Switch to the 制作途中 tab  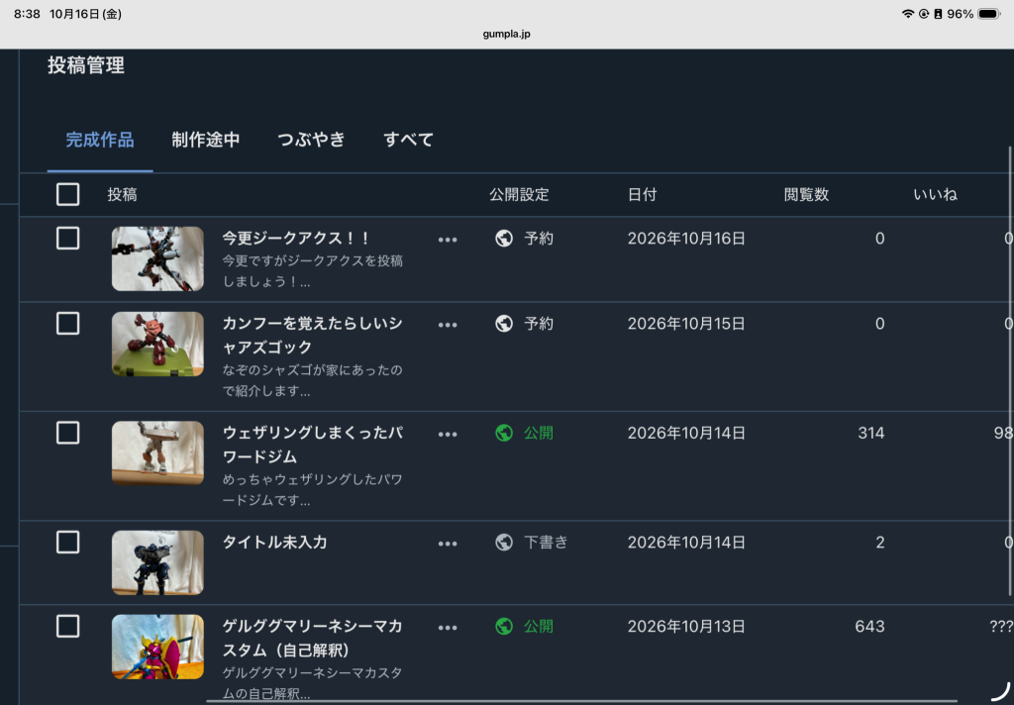[x=206, y=140]
